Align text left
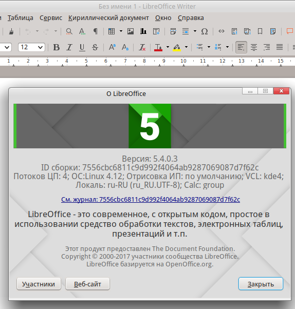 coord(241,47)
